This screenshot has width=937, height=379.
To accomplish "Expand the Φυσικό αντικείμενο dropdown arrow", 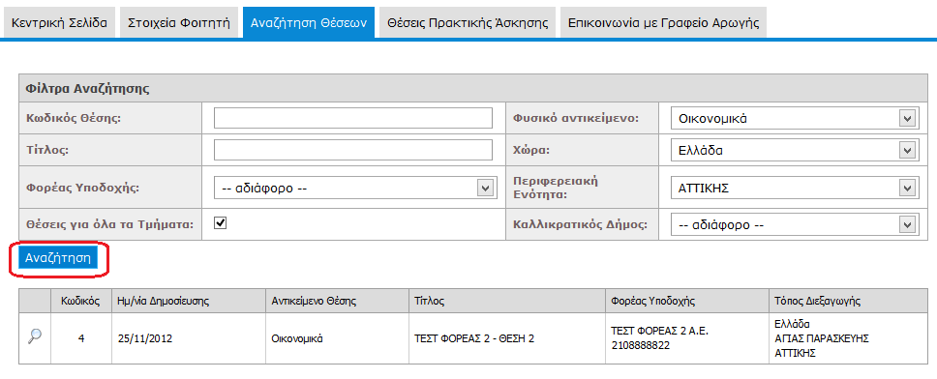I will pyautogui.click(x=907, y=118).
